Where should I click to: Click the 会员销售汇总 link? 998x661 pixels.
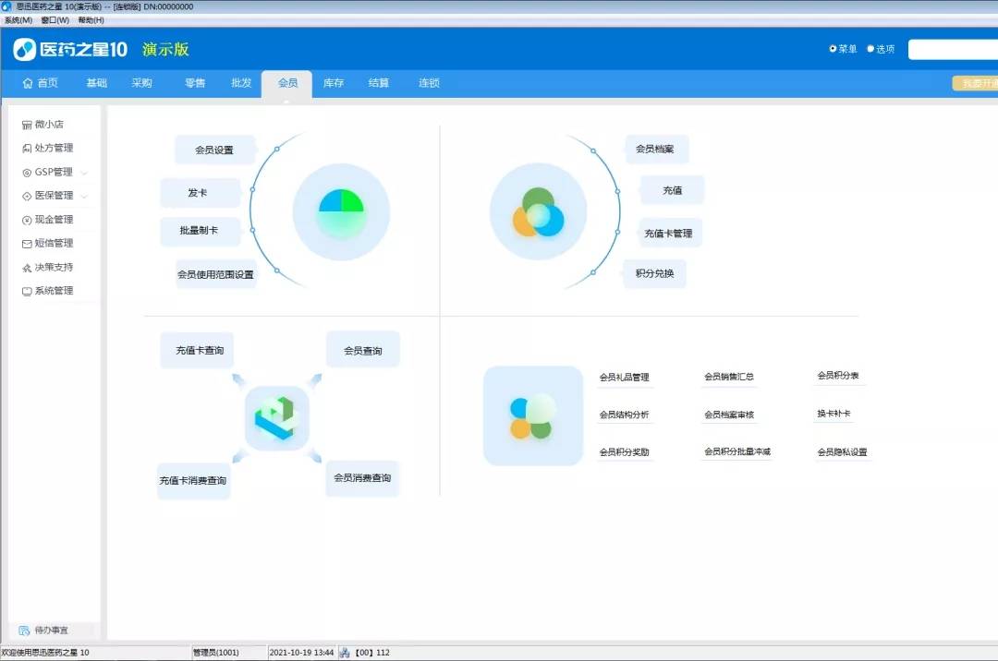[729, 377]
